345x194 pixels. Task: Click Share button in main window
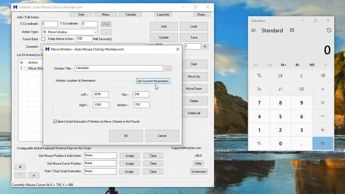tap(202, 15)
